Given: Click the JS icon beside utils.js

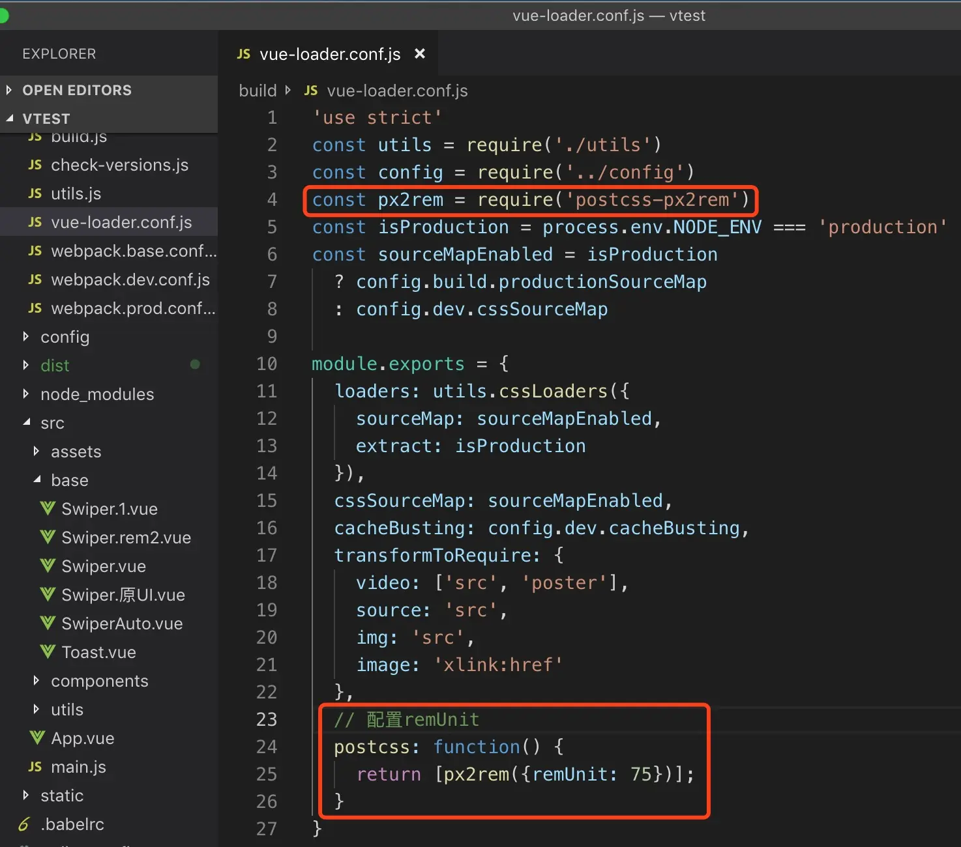Looking at the screenshot, I should point(35,194).
